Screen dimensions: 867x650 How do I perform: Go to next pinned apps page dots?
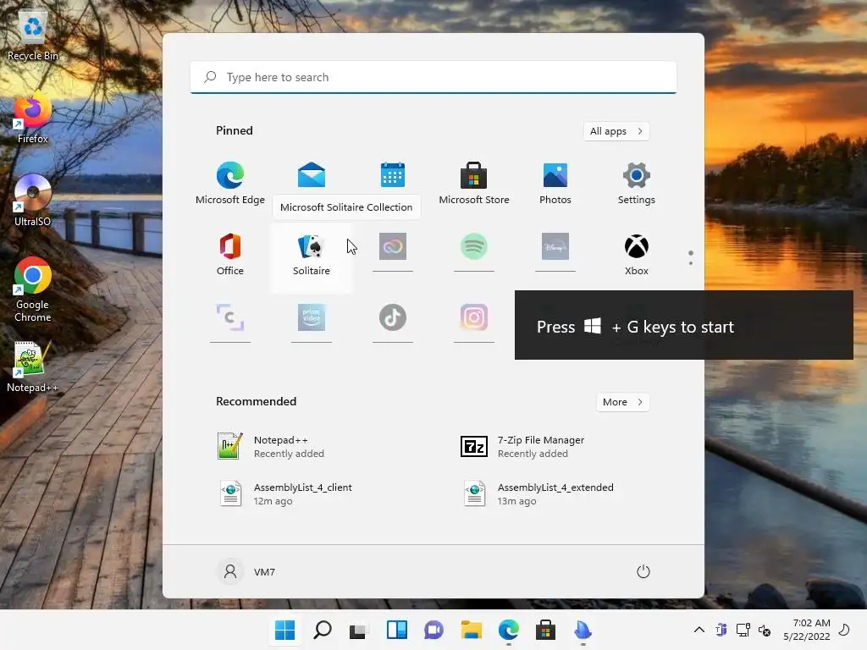pos(691,258)
